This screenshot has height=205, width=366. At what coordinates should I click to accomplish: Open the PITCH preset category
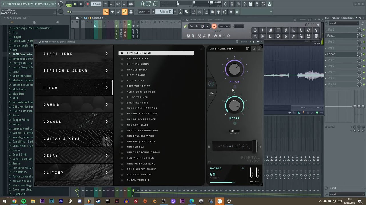coord(74,88)
